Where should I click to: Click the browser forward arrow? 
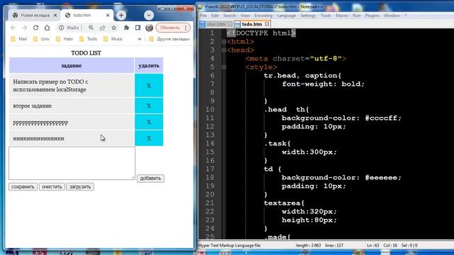[24, 28]
